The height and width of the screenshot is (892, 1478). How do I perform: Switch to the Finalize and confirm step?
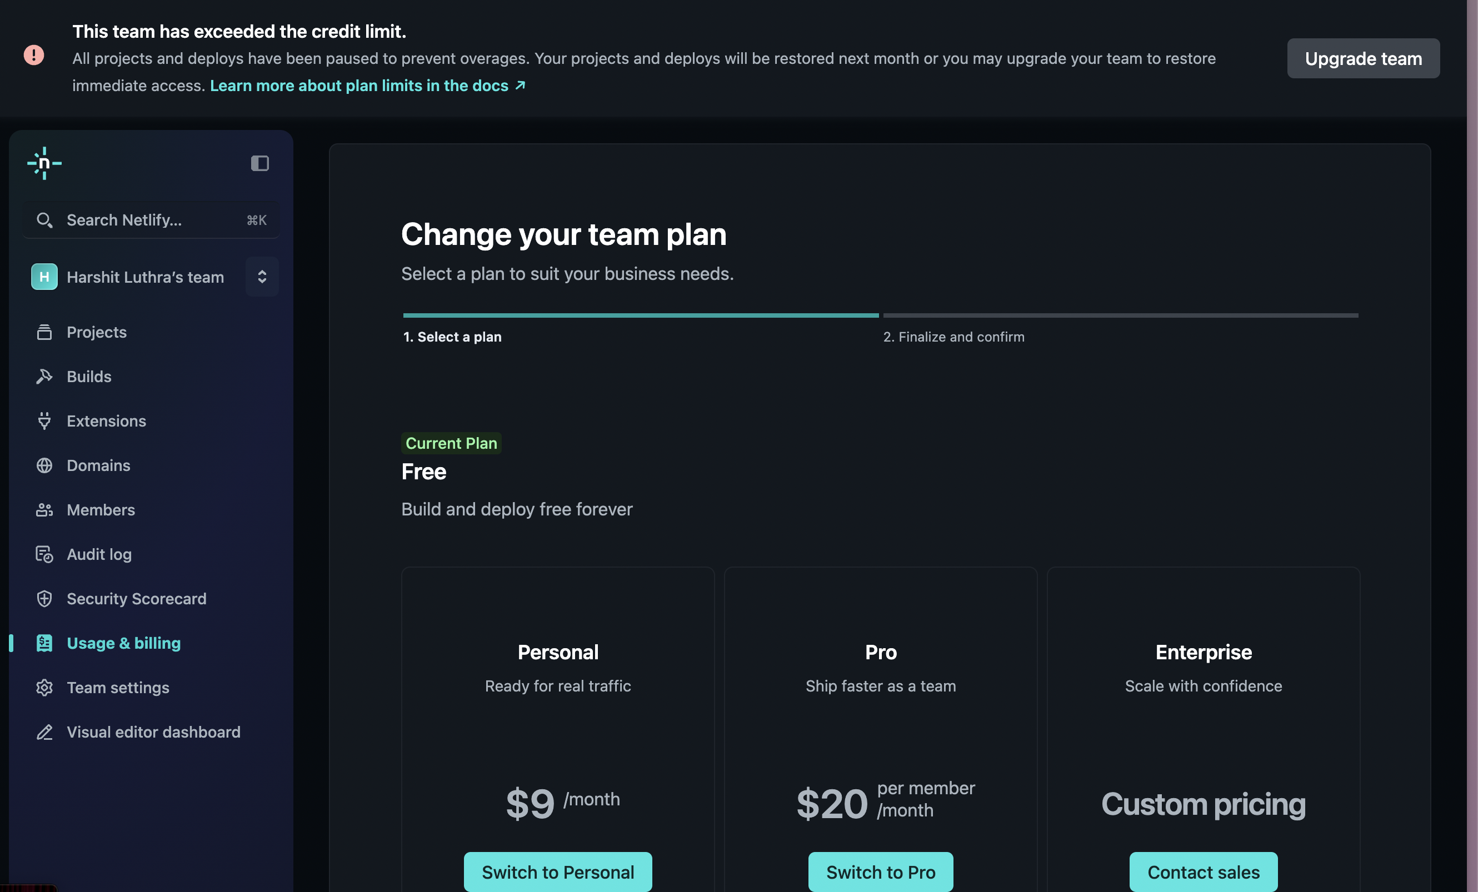pyautogui.click(x=953, y=336)
